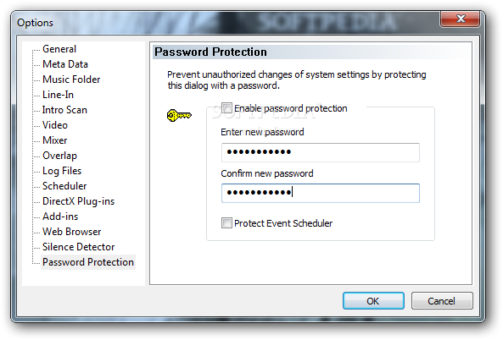This screenshot has width=503, height=340.
Task: Open Log Files settings
Action: coord(62,171)
